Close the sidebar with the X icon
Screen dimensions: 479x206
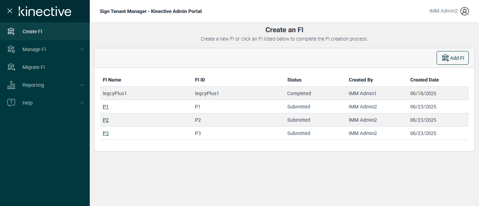(x=10, y=11)
